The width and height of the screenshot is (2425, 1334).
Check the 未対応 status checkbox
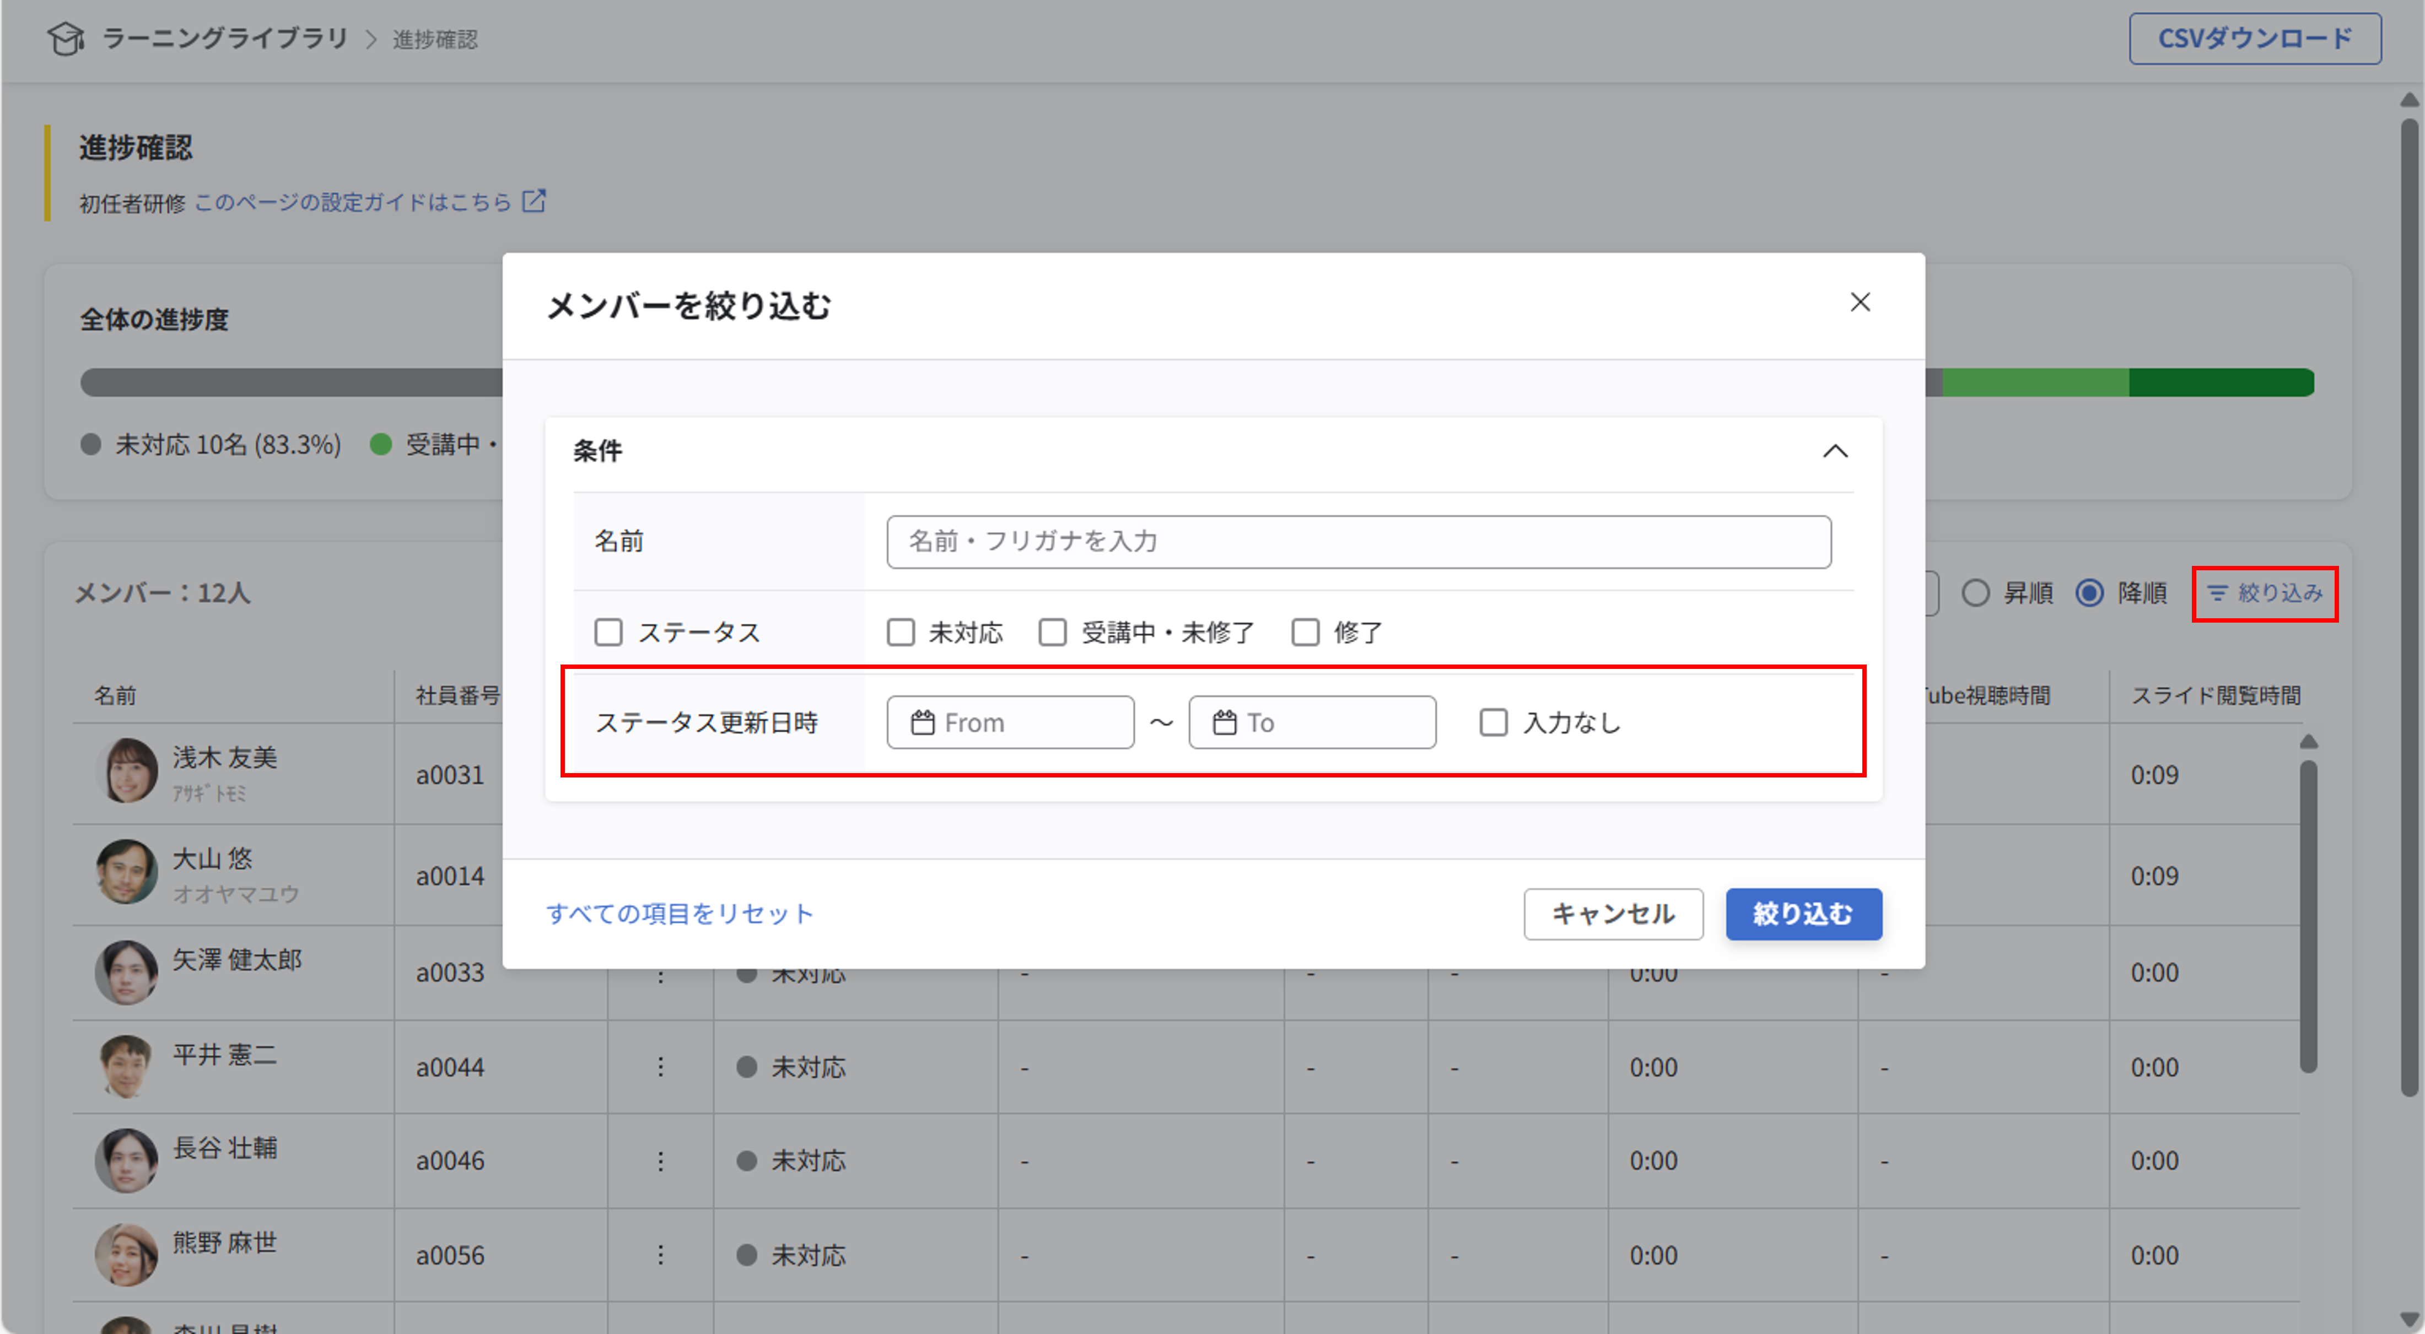[901, 631]
